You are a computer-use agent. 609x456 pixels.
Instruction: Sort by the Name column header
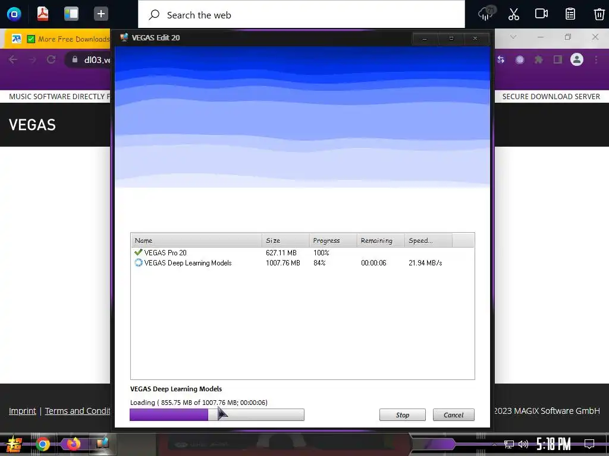click(196, 240)
